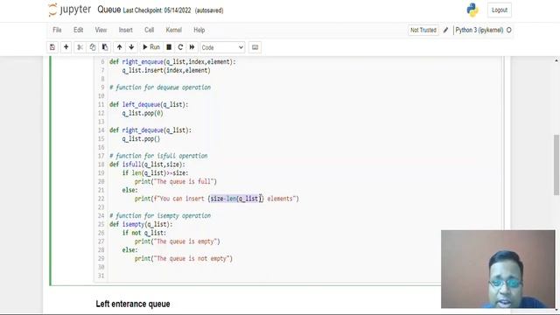The image size is (560, 315).
Task: Click comment function for isempty operation
Action: pyautogui.click(x=160, y=216)
